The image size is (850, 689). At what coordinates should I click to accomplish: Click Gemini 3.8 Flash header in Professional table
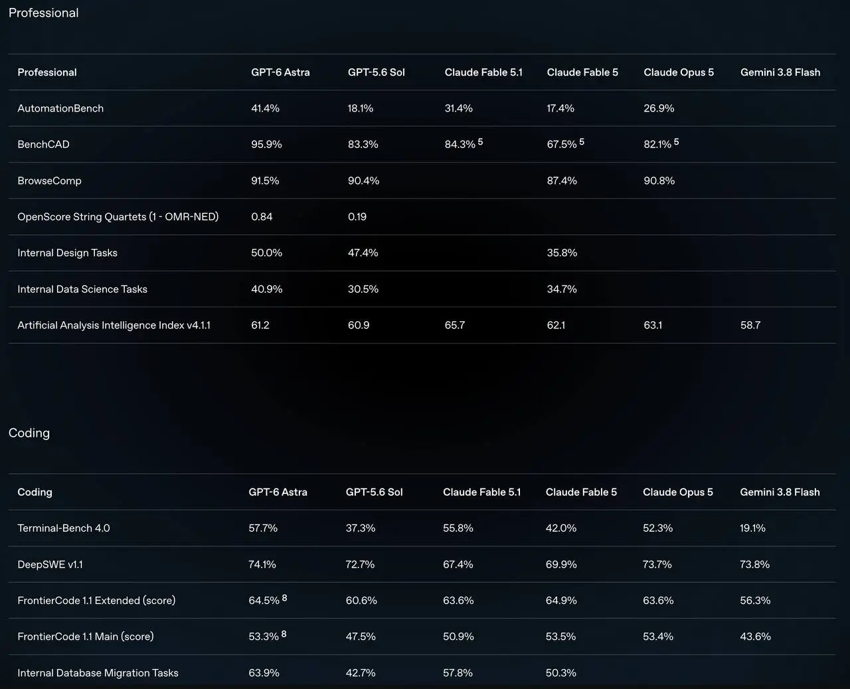point(780,72)
